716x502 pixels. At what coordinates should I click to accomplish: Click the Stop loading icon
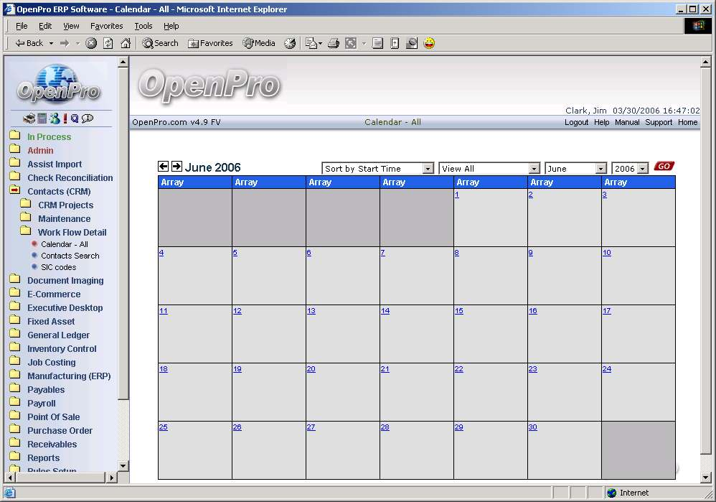point(91,43)
